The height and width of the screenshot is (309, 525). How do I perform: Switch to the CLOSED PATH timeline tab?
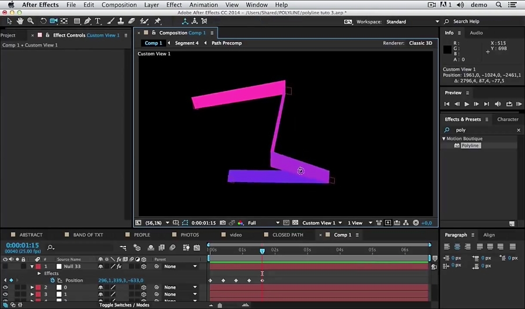click(x=288, y=235)
